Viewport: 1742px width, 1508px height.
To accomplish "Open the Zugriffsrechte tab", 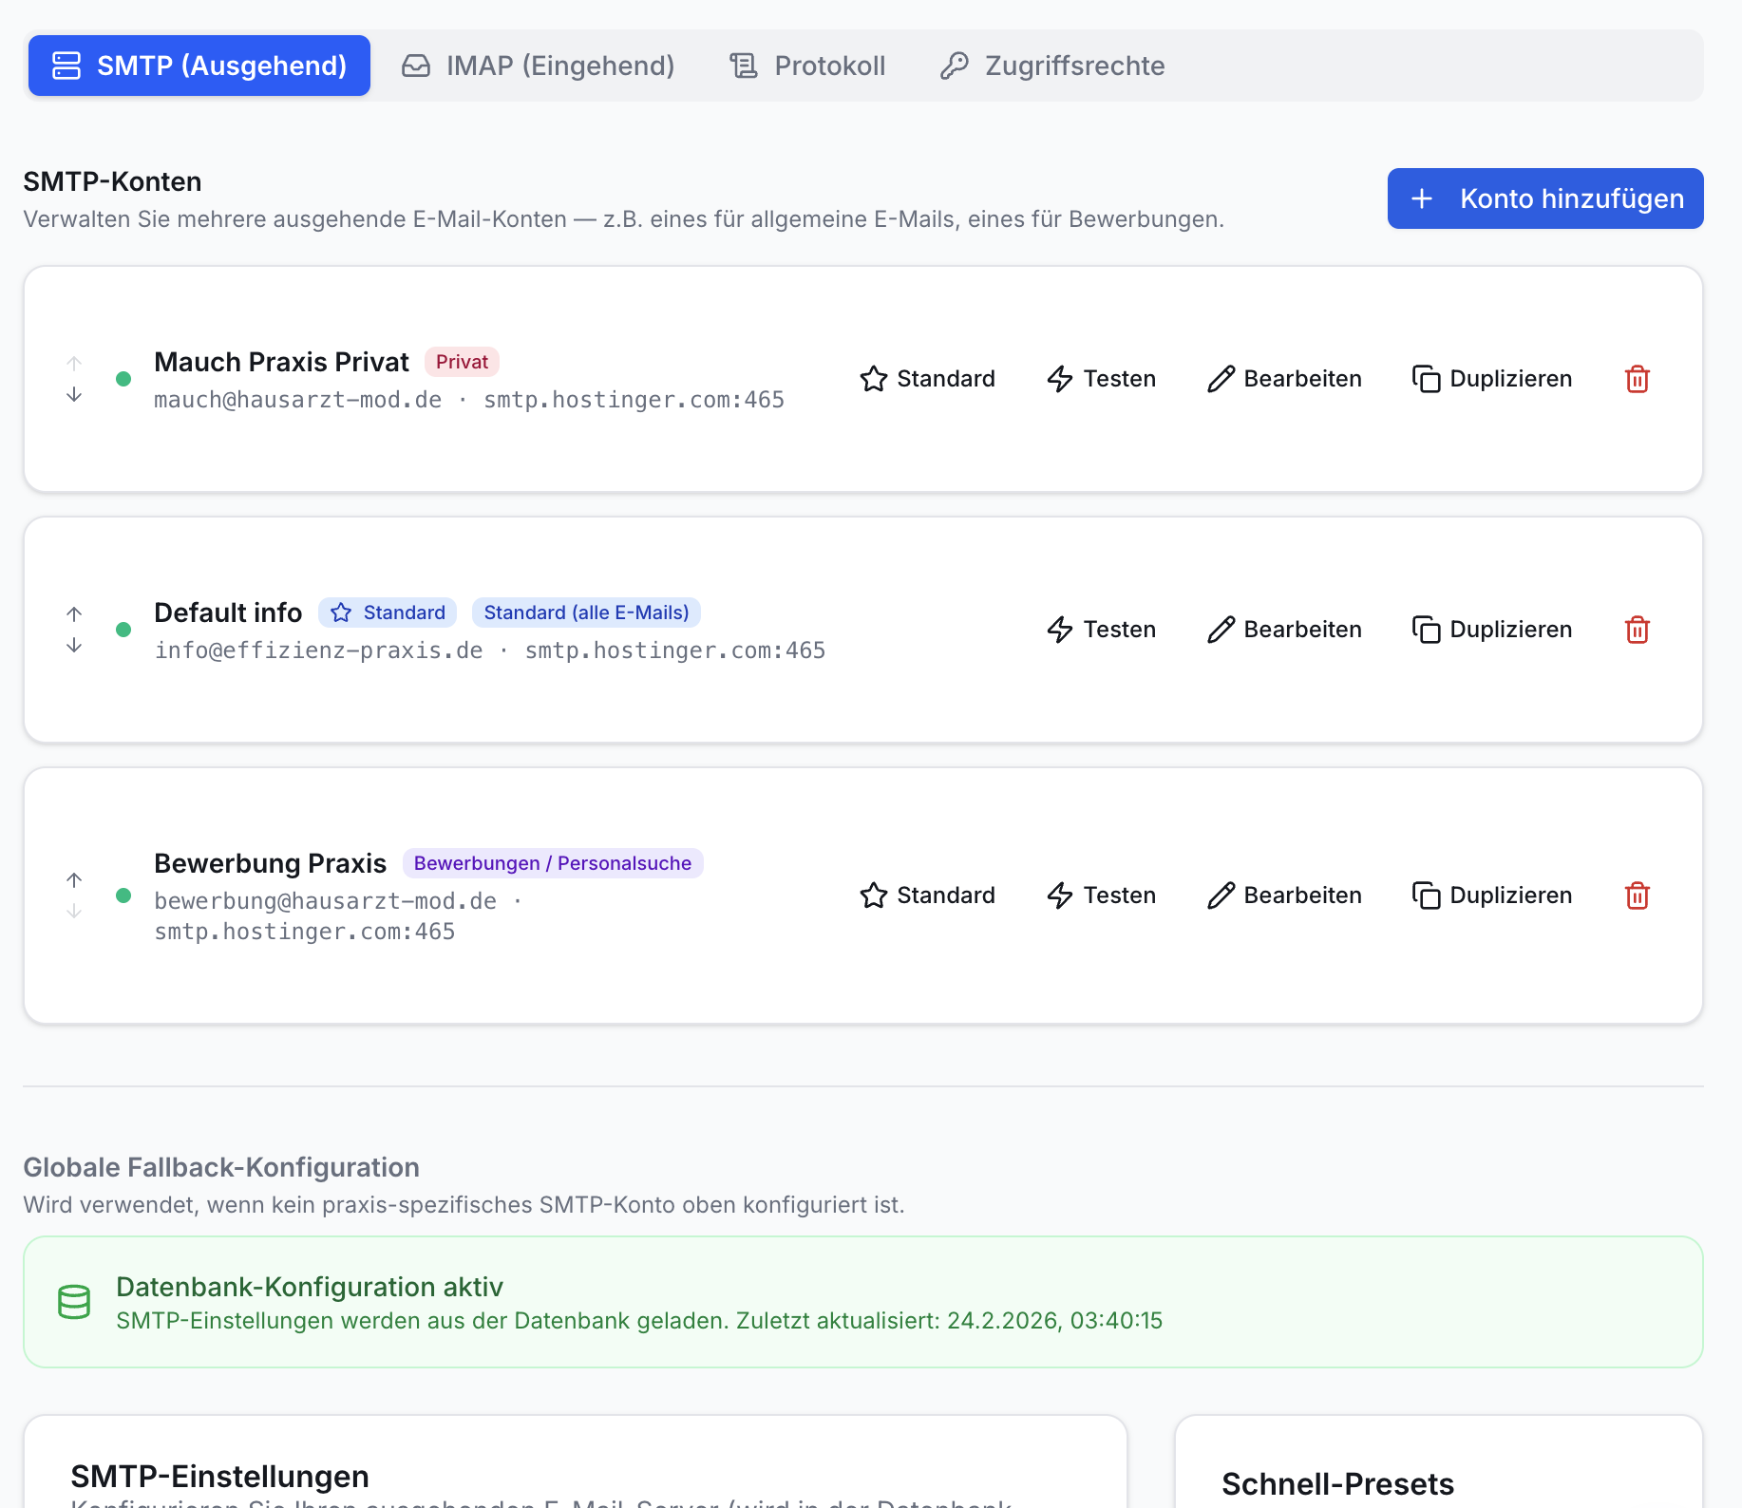I will [x=1052, y=66].
